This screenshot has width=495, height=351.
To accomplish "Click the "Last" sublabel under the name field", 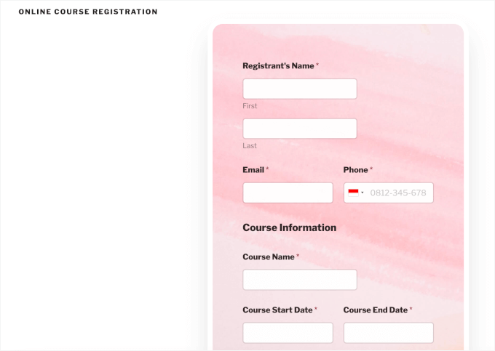I will [250, 146].
